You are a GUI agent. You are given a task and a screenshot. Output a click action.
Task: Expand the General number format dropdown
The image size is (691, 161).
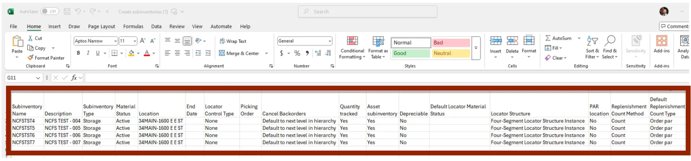(x=330, y=41)
